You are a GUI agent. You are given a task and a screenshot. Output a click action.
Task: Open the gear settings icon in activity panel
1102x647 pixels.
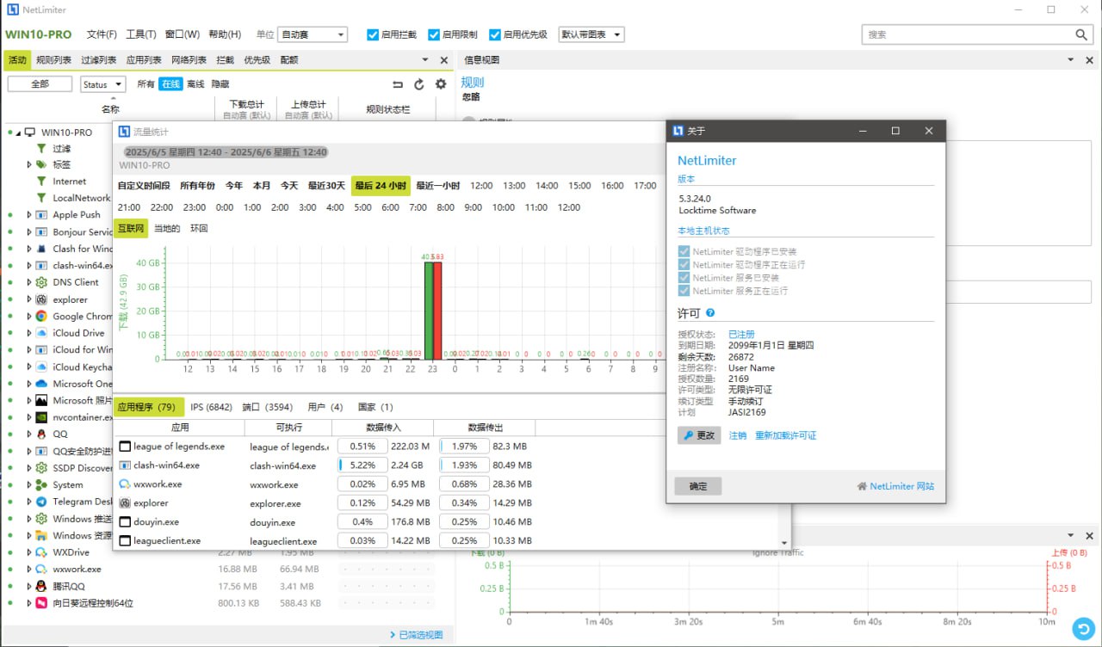[x=441, y=84]
